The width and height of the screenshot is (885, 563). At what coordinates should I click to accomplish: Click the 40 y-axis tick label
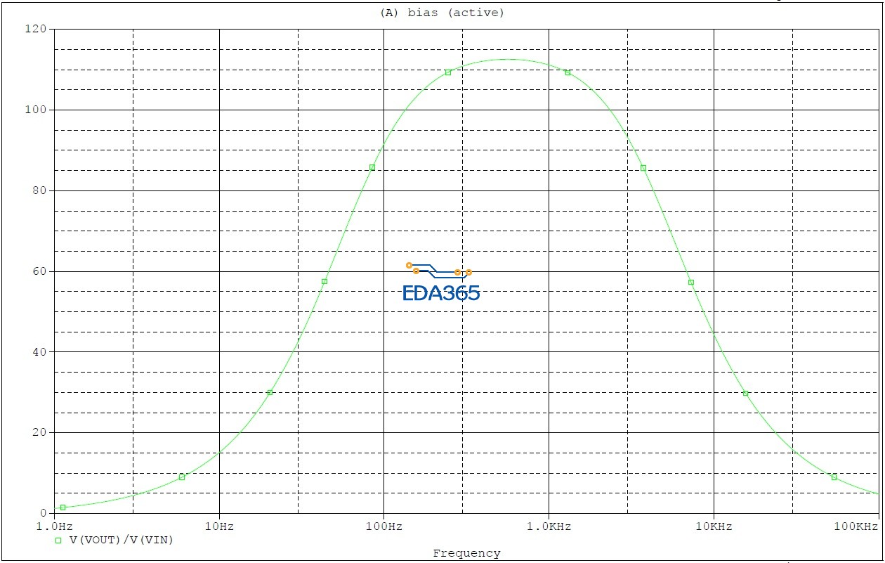pyautogui.click(x=40, y=351)
